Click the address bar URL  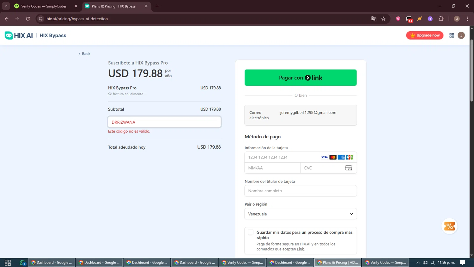[x=77, y=19]
